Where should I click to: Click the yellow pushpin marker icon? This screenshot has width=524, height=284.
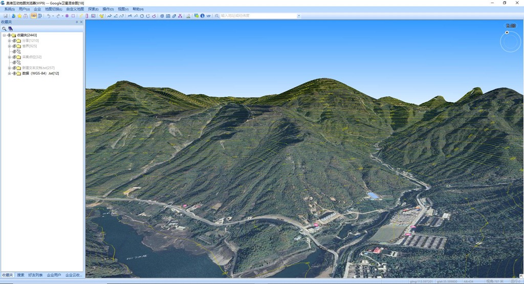pyautogui.click(x=102, y=16)
